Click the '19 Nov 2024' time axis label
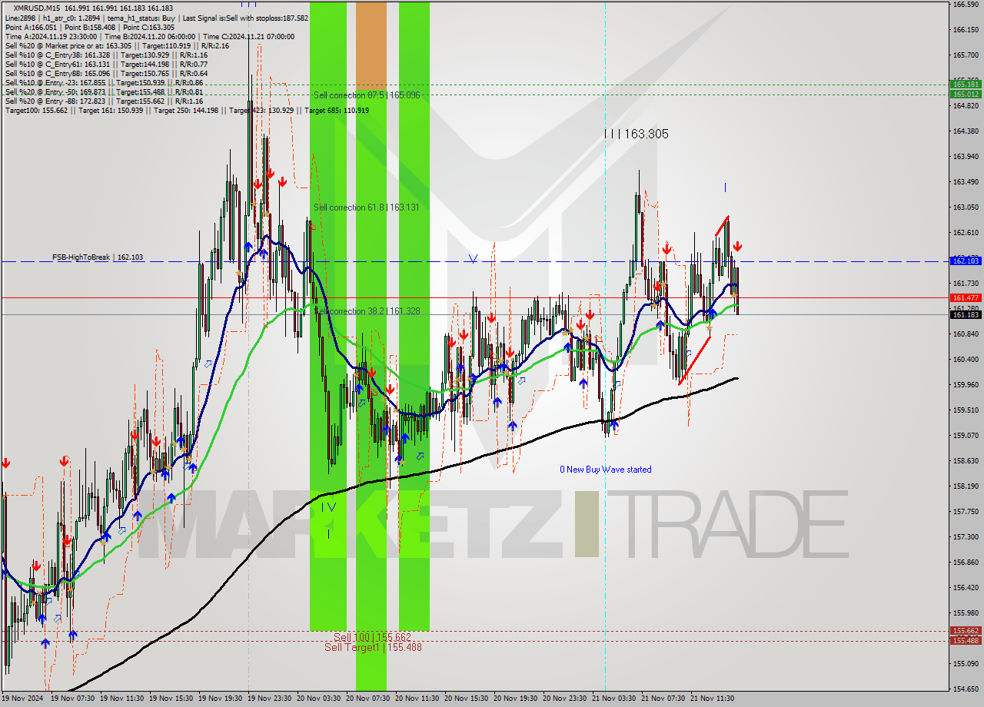 pyautogui.click(x=22, y=699)
